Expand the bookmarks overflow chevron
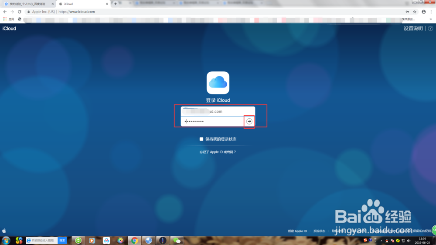This screenshot has height=245, width=436. (x=431, y=19)
